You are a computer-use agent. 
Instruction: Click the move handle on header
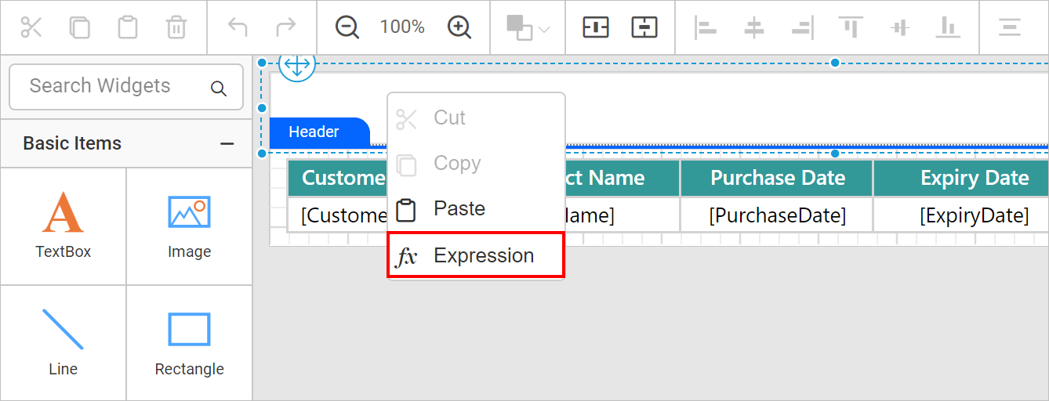296,65
